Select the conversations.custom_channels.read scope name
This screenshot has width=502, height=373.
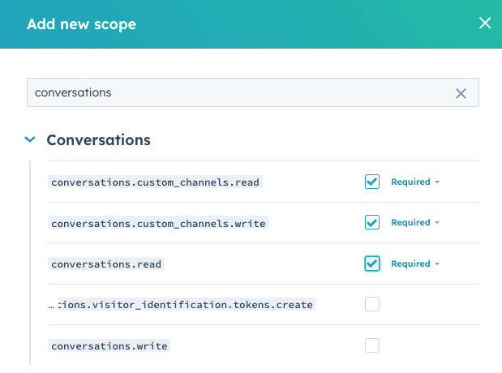tap(155, 182)
